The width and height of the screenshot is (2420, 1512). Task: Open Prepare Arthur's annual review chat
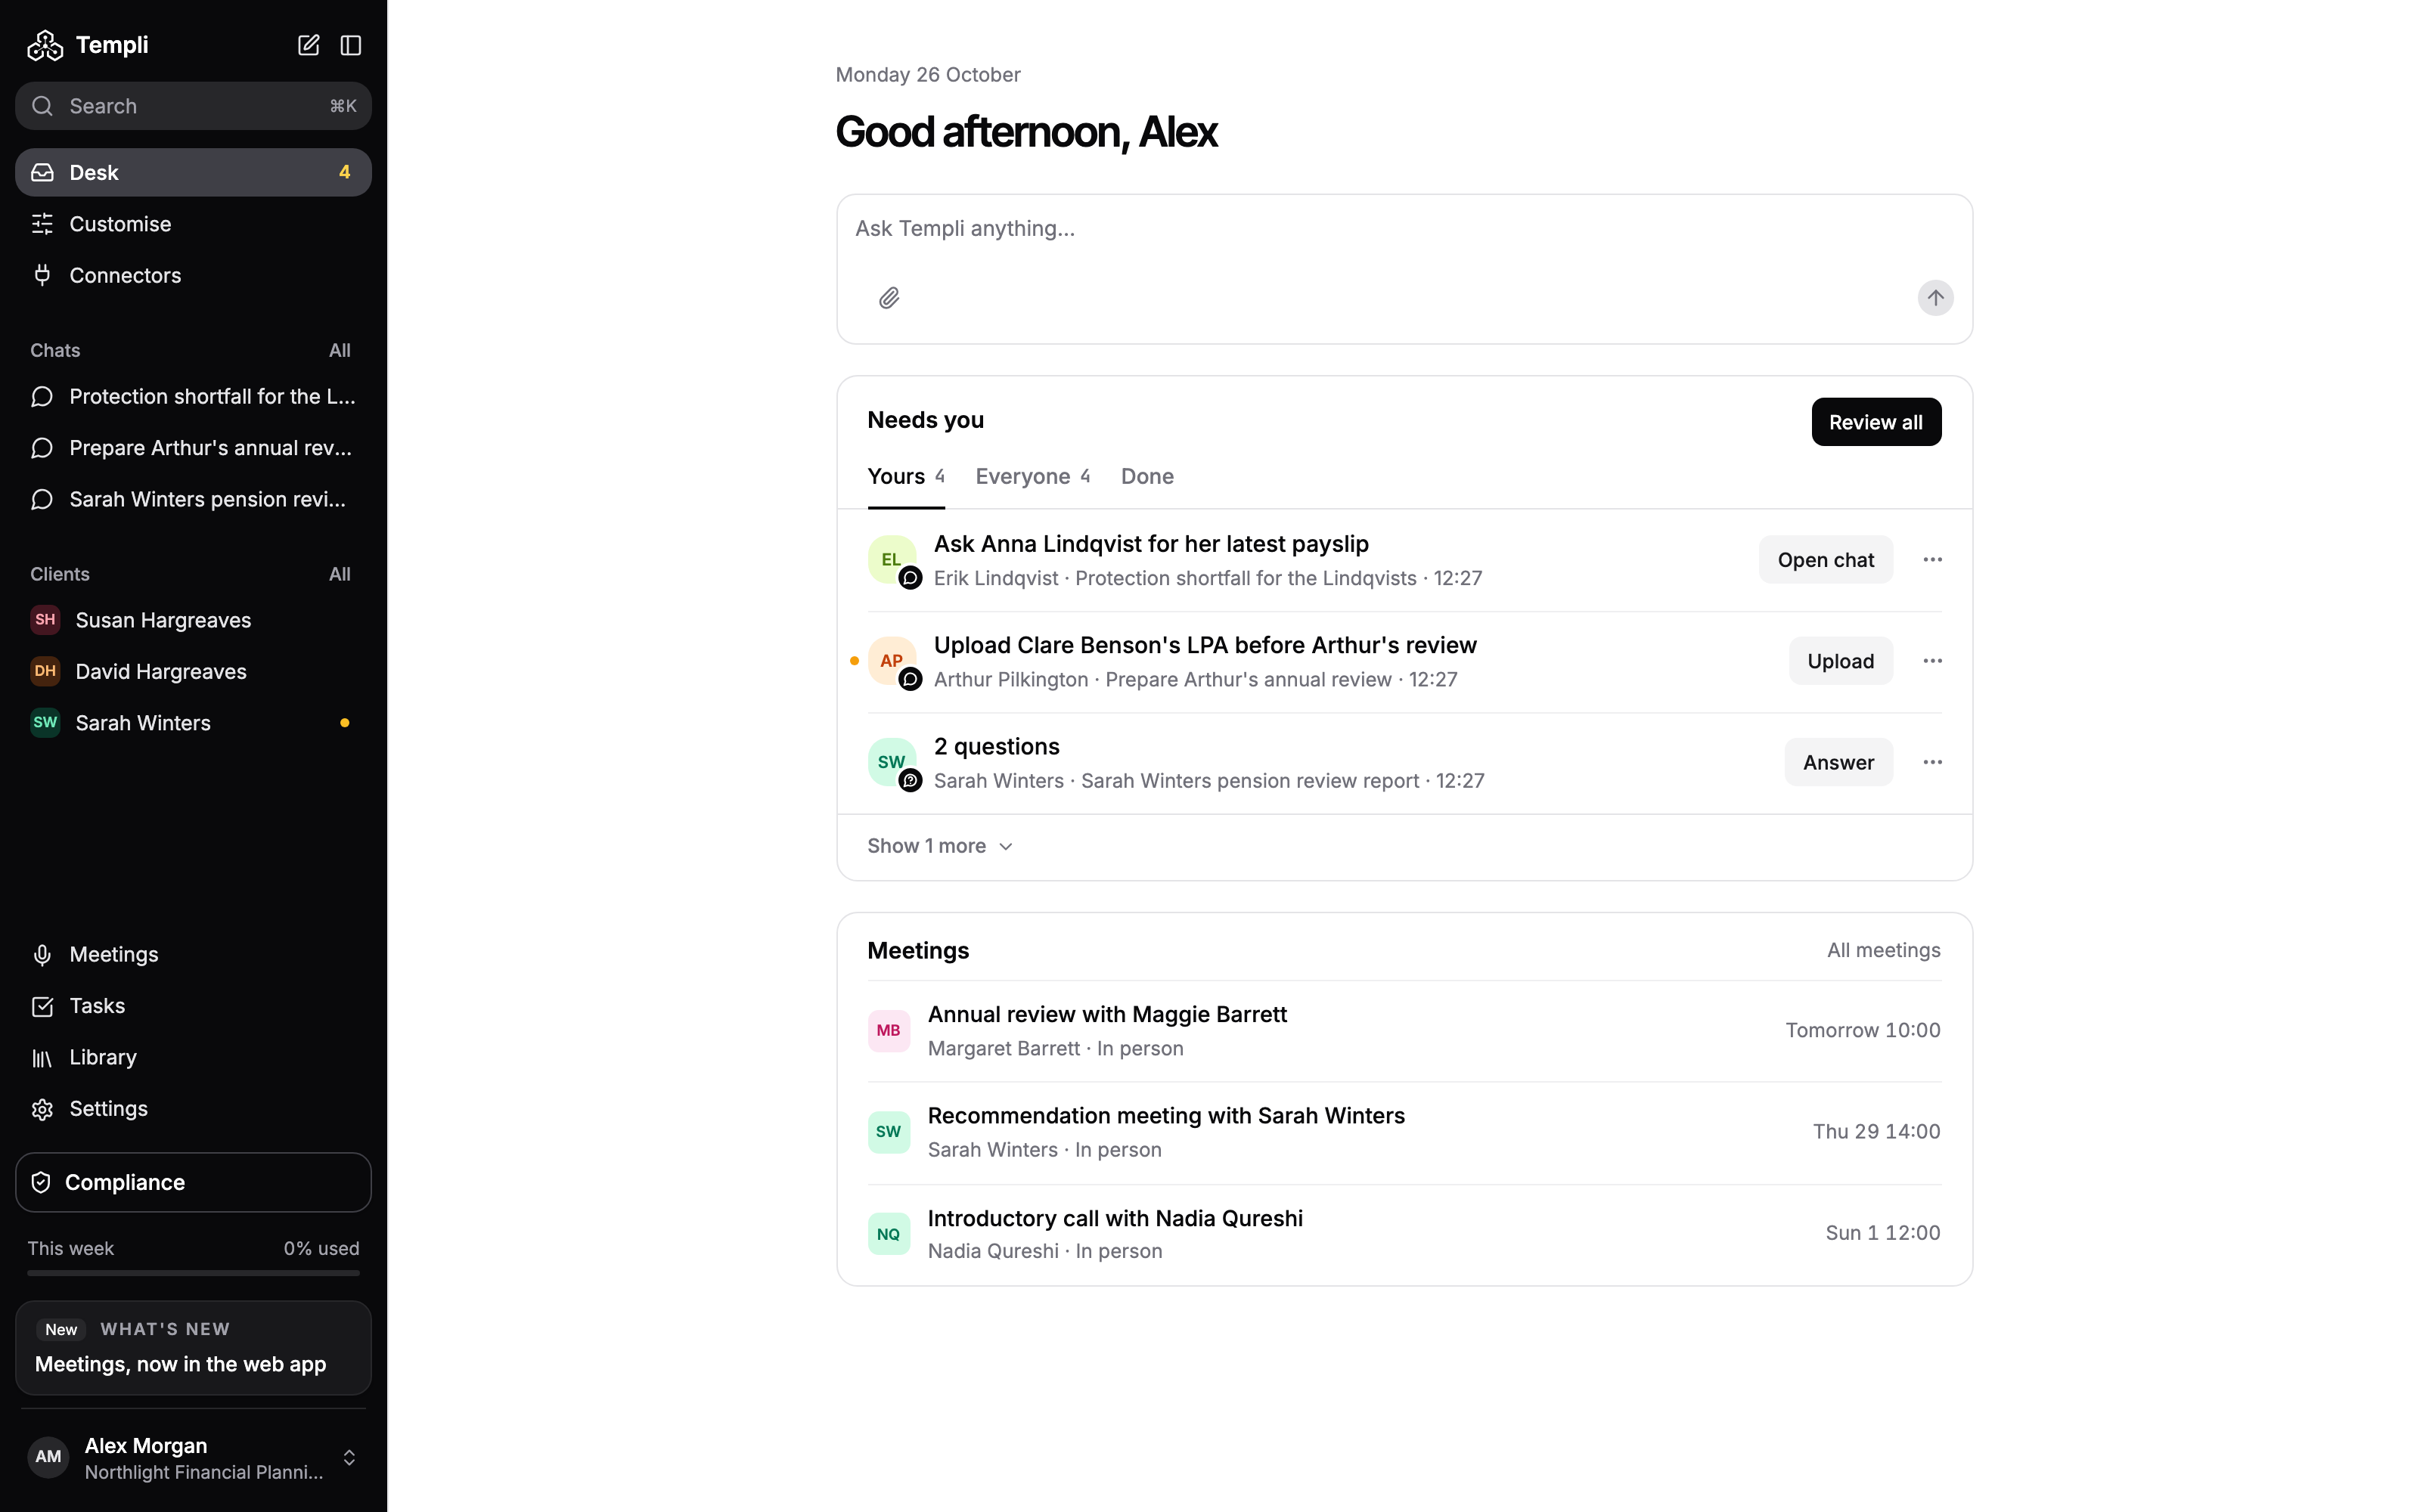[x=193, y=448]
